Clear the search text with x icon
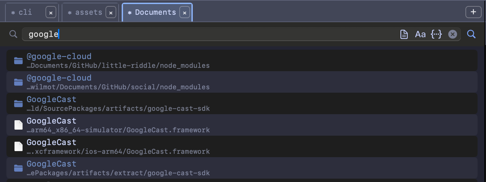 tap(453, 34)
